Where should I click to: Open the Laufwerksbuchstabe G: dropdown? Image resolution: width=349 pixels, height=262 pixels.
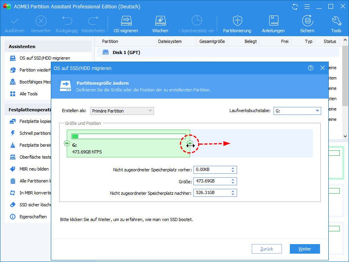coord(297,111)
